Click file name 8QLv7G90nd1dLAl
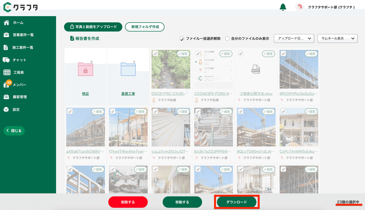This screenshot has height=210, width=365. coord(256,152)
